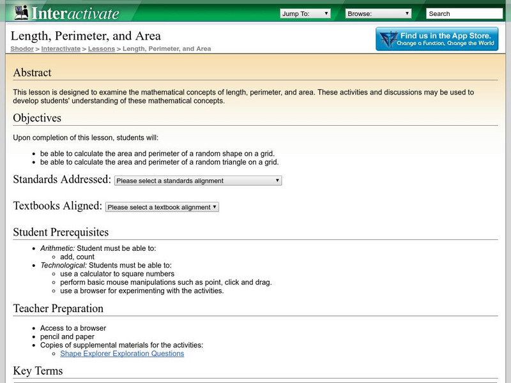Open the Interactivate breadcrumb link
The width and height of the screenshot is (511, 383).
(x=61, y=49)
